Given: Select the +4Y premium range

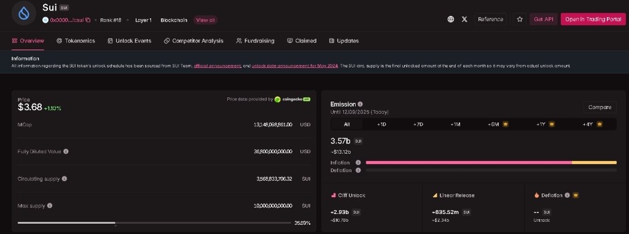Looking at the screenshot, I should coord(593,124).
